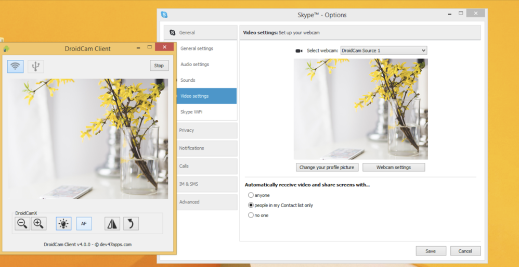This screenshot has width=519, height=267.
Task: Rotate the DroidCam video feed
Action: click(131, 224)
